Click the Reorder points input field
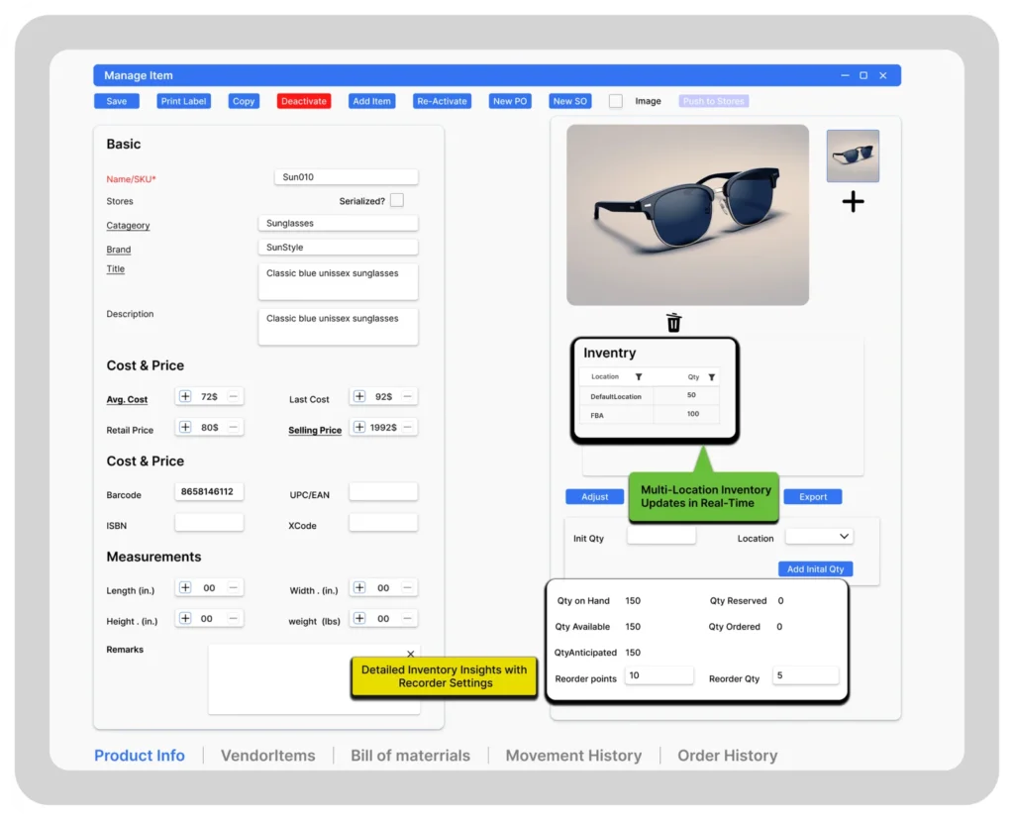The image size is (1014, 820). [659, 675]
